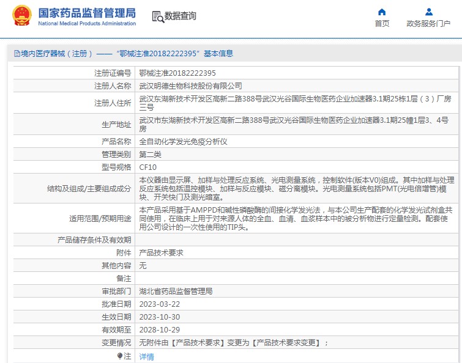462x363 pixels.
Task: Click the 产品名称 row label
Action: click(116, 142)
